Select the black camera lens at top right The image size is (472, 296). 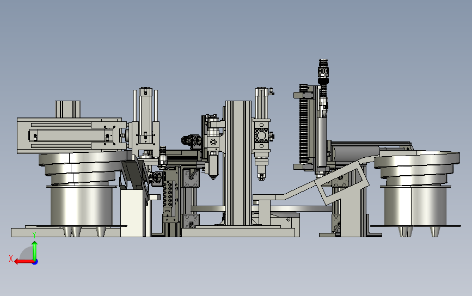pyautogui.click(x=323, y=72)
